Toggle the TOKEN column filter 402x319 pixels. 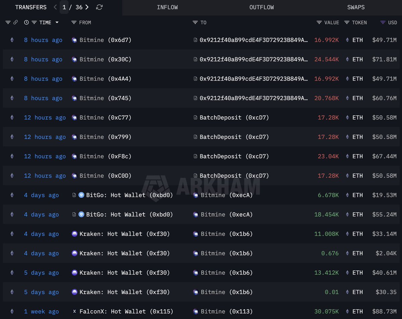click(x=347, y=22)
